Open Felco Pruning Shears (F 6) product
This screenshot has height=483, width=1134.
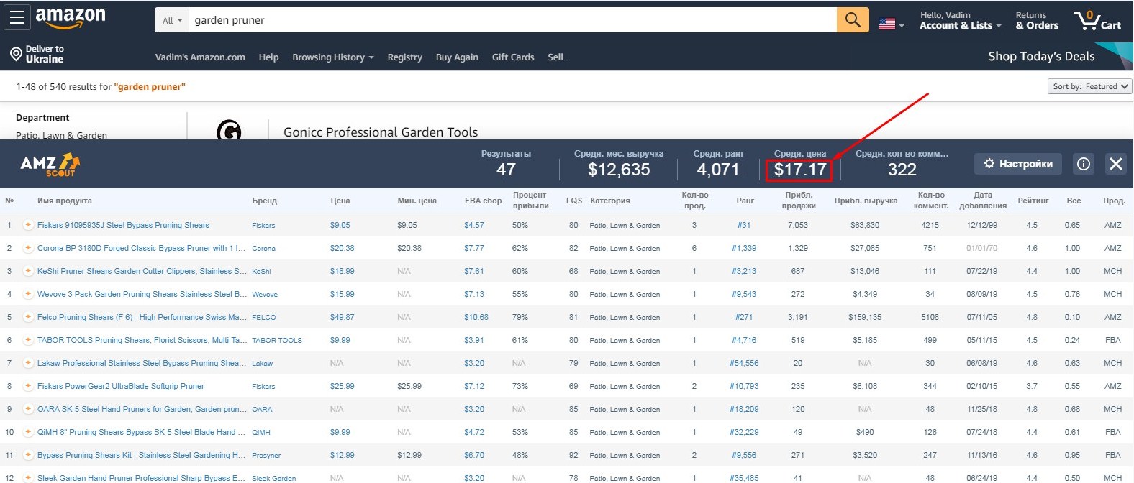coord(142,317)
